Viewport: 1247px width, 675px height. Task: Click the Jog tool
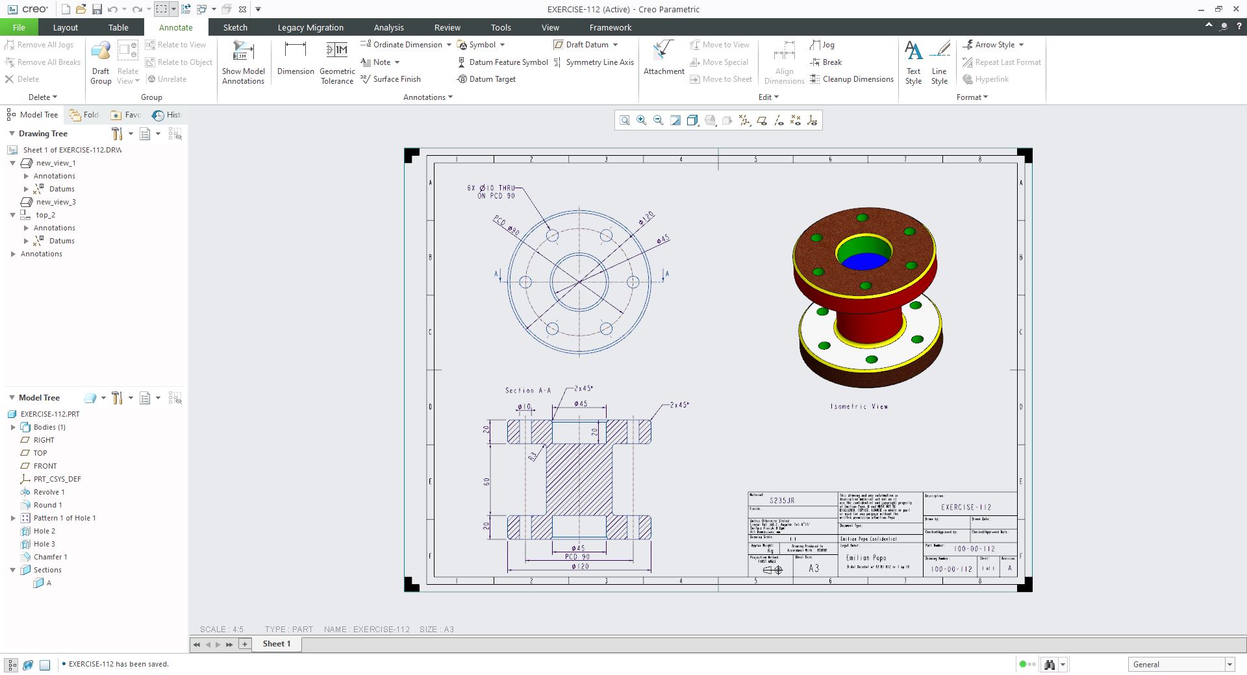pos(822,45)
